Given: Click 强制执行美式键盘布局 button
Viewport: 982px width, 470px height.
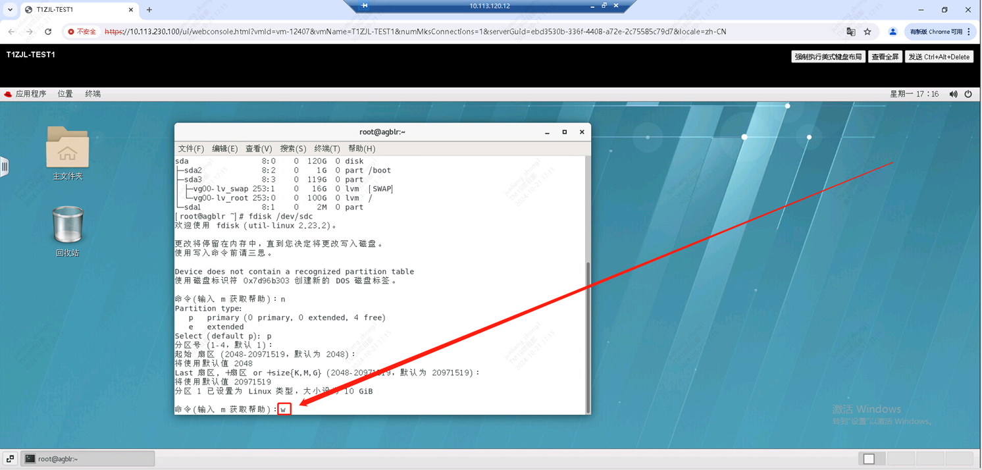Looking at the screenshot, I should click(x=827, y=57).
